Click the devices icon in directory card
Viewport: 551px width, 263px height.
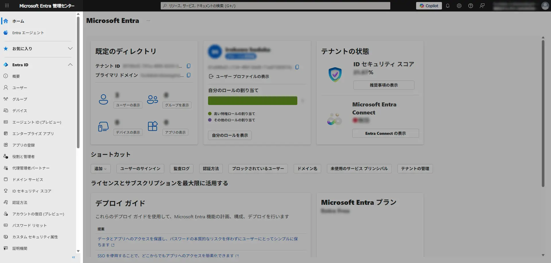click(x=103, y=126)
